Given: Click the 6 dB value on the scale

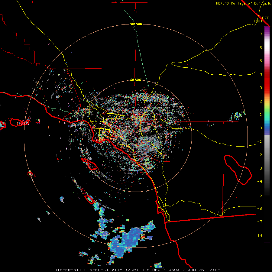Looking at the screenshot, I should coord(261,47).
